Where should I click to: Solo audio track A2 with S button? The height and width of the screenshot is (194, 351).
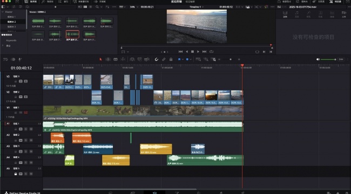click(x=26, y=140)
